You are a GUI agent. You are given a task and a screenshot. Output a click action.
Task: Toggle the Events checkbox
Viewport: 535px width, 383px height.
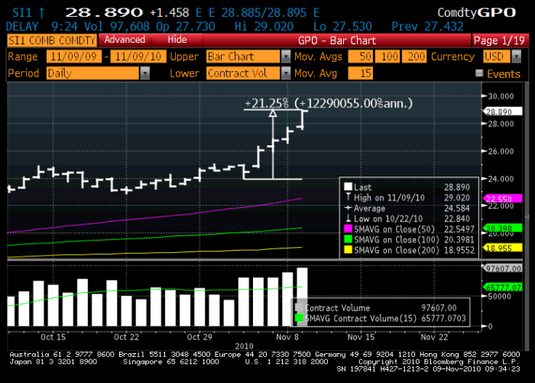point(479,73)
